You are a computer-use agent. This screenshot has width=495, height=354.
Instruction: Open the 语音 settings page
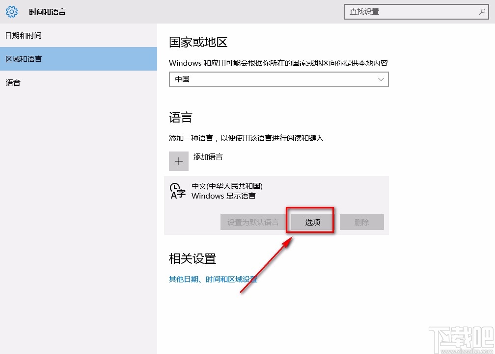(x=13, y=82)
